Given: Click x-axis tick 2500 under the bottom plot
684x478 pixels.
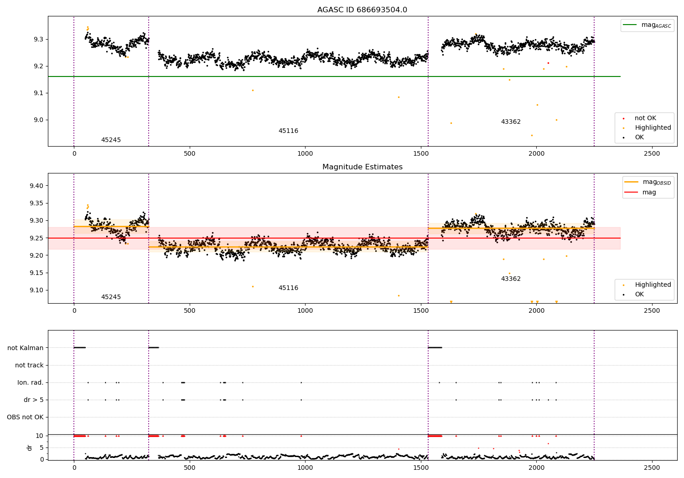Looking at the screenshot, I should click(652, 468).
